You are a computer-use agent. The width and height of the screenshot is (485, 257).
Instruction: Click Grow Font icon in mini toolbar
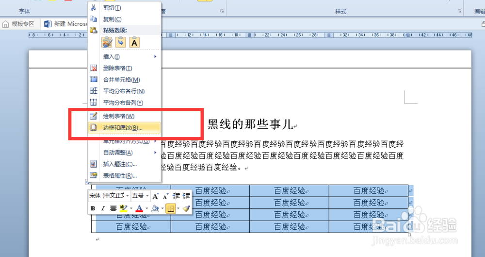coord(156,196)
